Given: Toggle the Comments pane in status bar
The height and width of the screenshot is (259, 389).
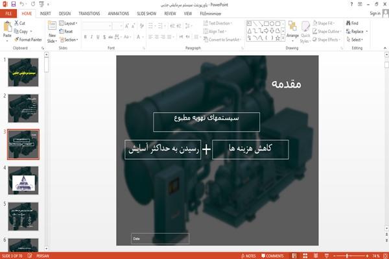Looking at the screenshot, I should pyautogui.click(x=272, y=256).
